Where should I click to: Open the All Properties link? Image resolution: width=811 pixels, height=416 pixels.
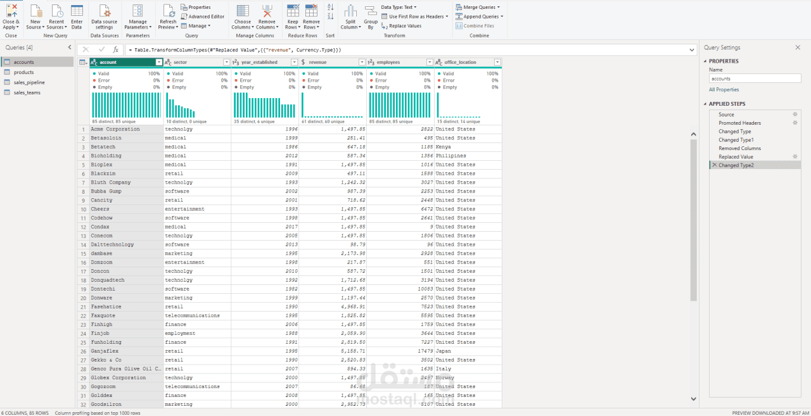pyautogui.click(x=724, y=90)
